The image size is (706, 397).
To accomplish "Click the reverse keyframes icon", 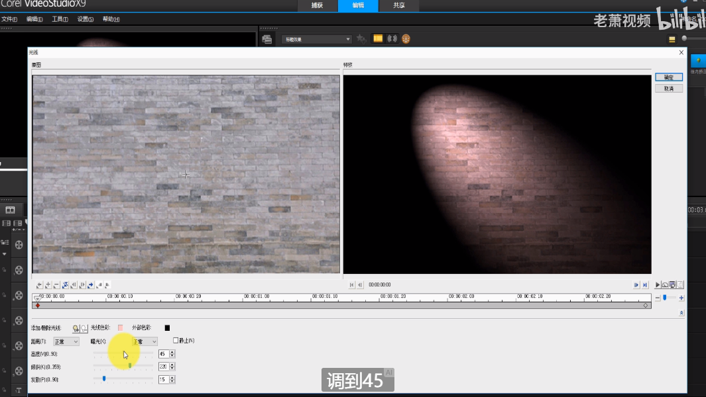I will point(65,285).
